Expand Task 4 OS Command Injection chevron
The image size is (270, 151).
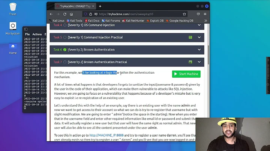pos(199,25)
